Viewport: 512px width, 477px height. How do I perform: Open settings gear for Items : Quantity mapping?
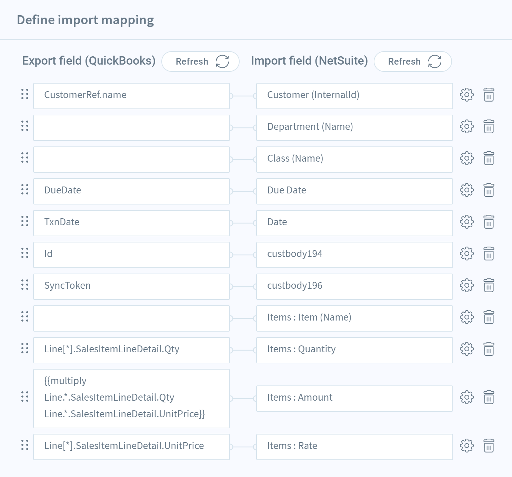coord(467,349)
